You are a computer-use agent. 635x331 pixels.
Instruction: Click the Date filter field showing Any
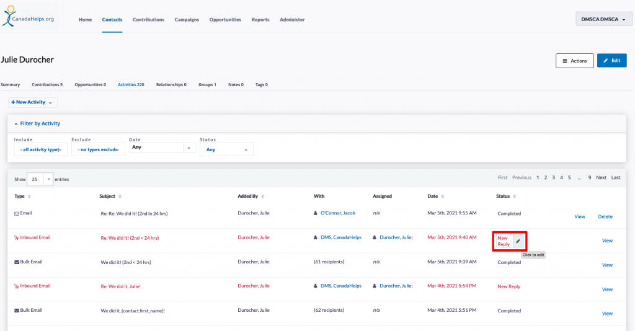[156, 148]
